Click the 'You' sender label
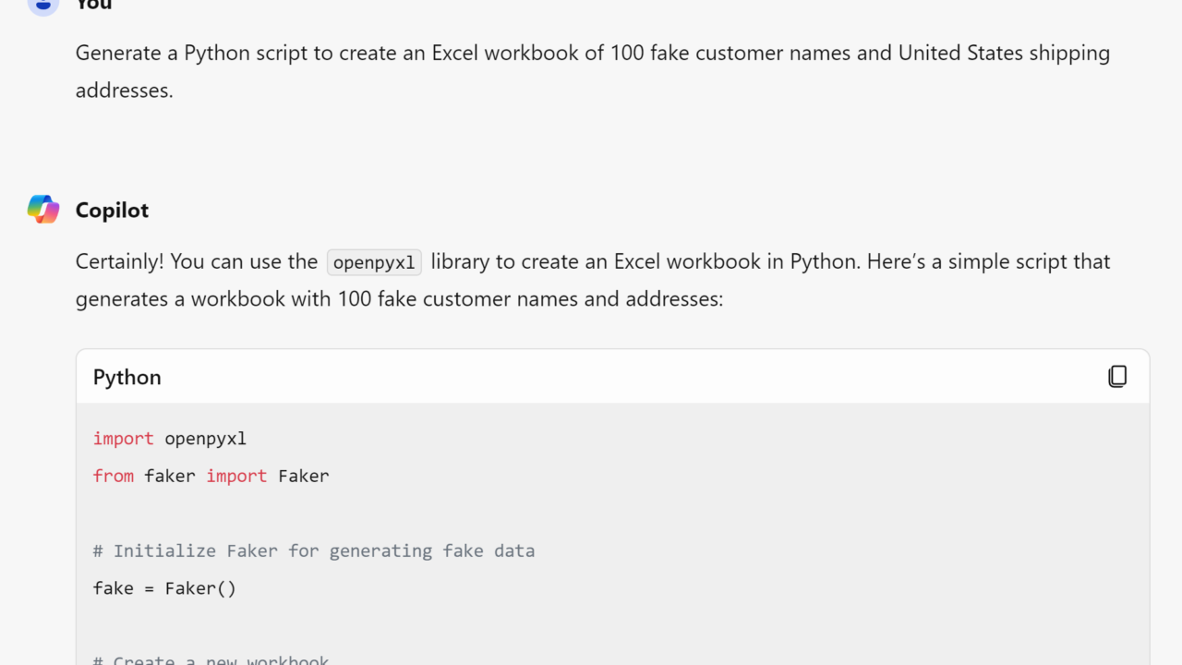This screenshot has height=665, width=1182. pyautogui.click(x=93, y=5)
